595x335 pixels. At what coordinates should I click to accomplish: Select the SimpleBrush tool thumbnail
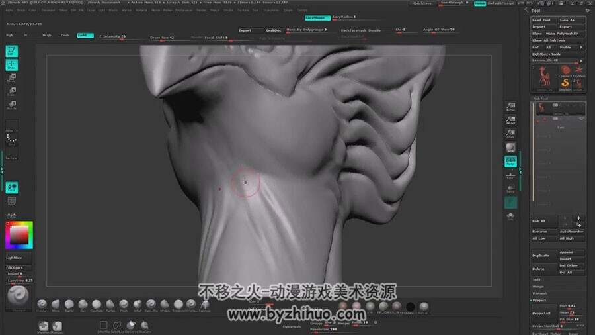coord(565,85)
